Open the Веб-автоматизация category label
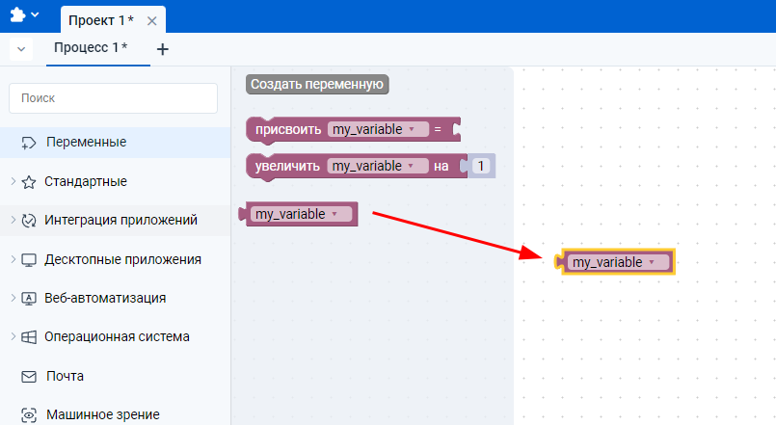 (x=105, y=298)
